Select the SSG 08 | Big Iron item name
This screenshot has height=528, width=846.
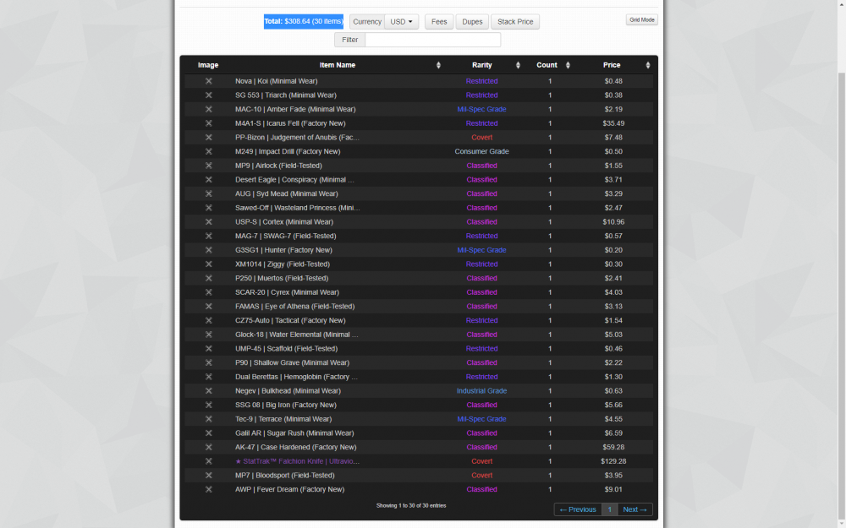(286, 406)
